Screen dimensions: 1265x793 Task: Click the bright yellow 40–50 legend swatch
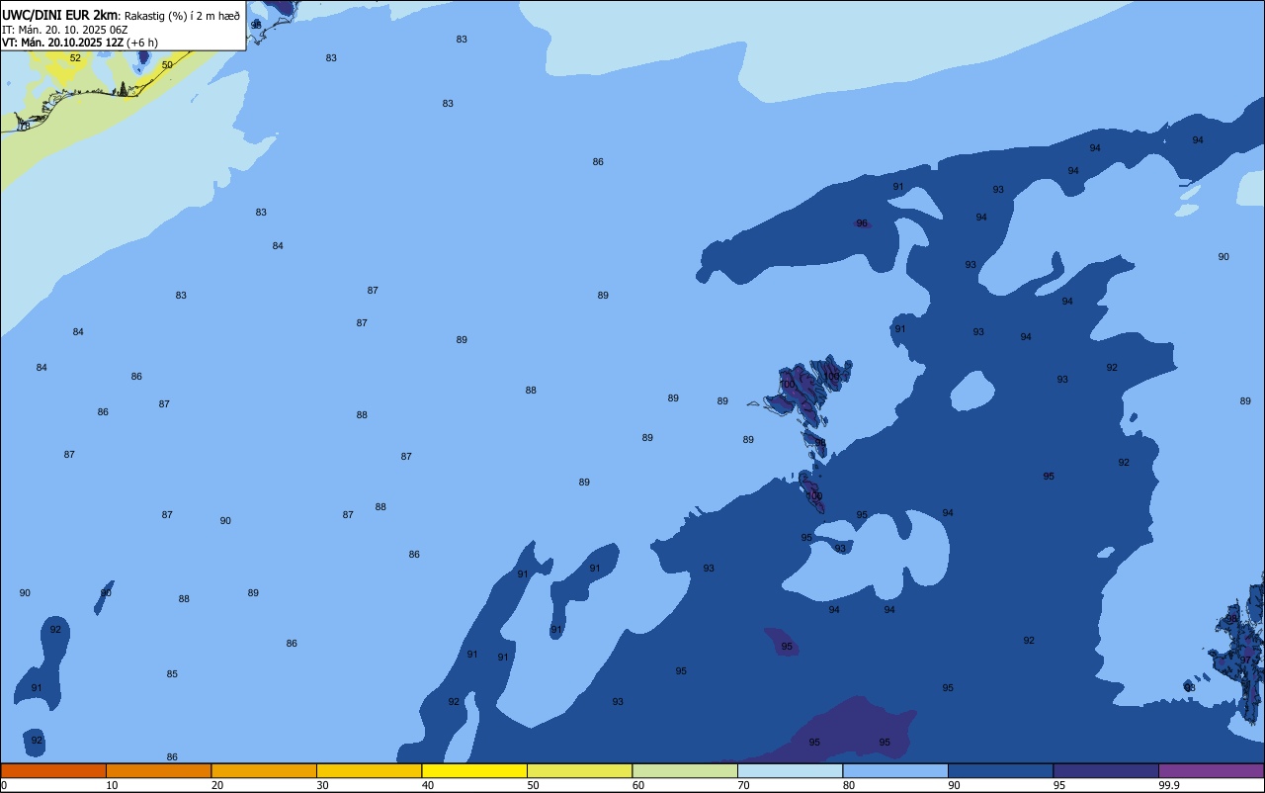[x=474, y=770]
